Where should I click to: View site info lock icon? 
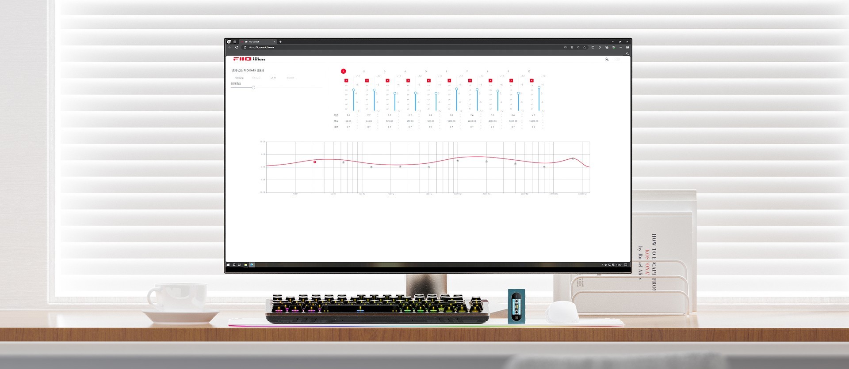click(x=245, y=47)
